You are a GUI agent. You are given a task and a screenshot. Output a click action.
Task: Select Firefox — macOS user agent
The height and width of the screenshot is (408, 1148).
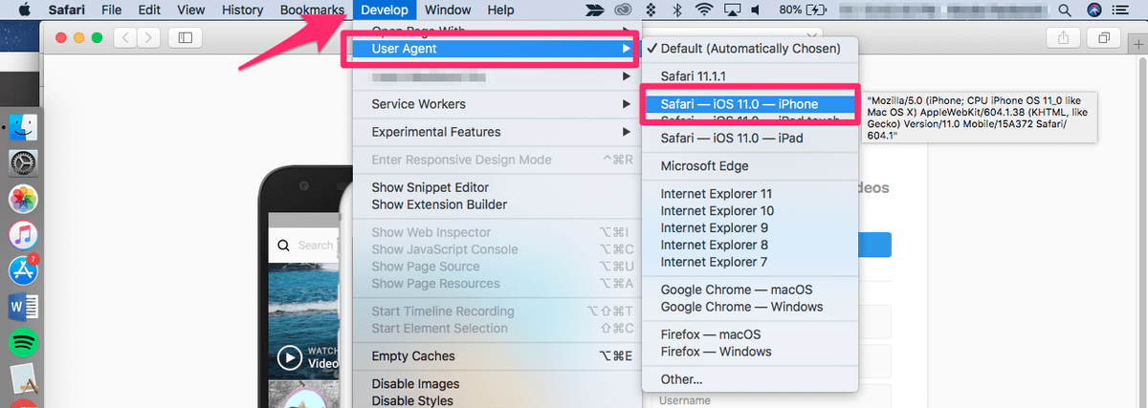coord(750,334)
